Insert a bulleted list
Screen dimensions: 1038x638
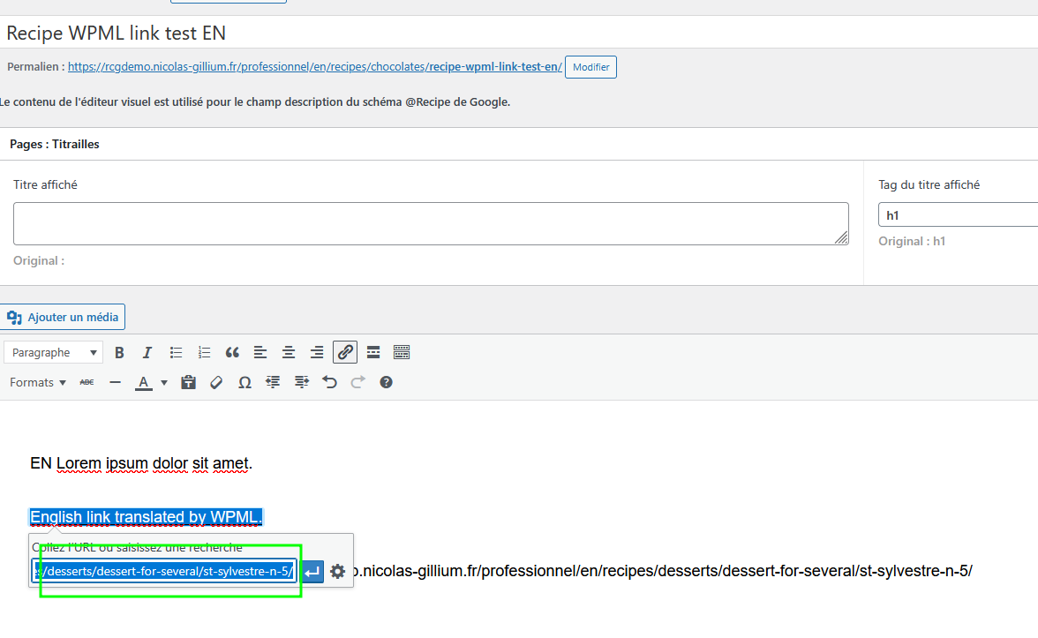coord(176,353)
